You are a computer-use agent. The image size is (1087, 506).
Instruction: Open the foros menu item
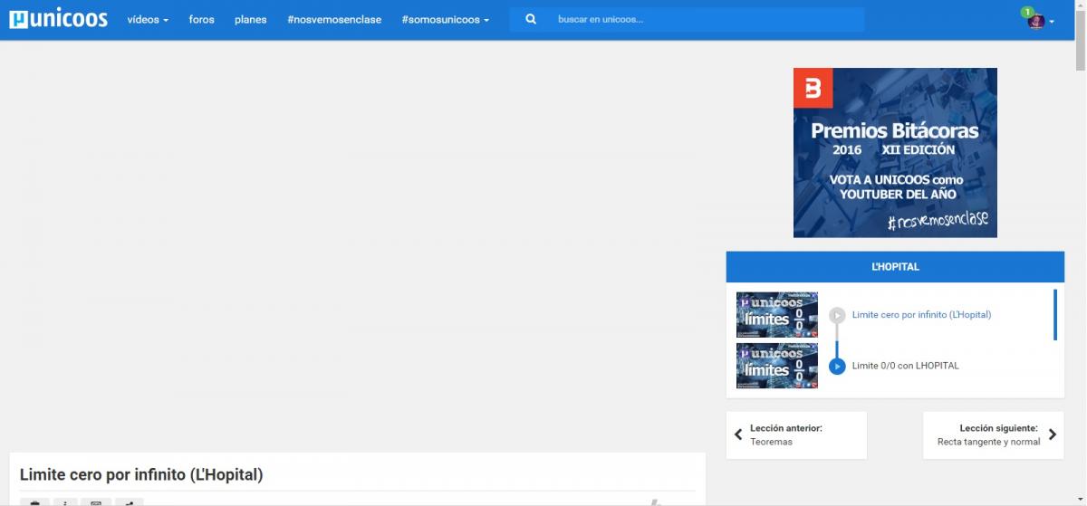pyautogui.click(x=201, y=19)
